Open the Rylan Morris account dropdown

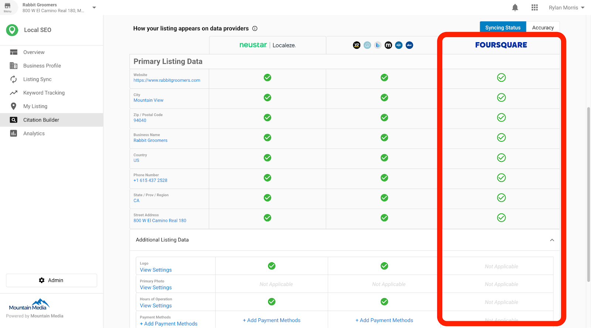[566, 8]
